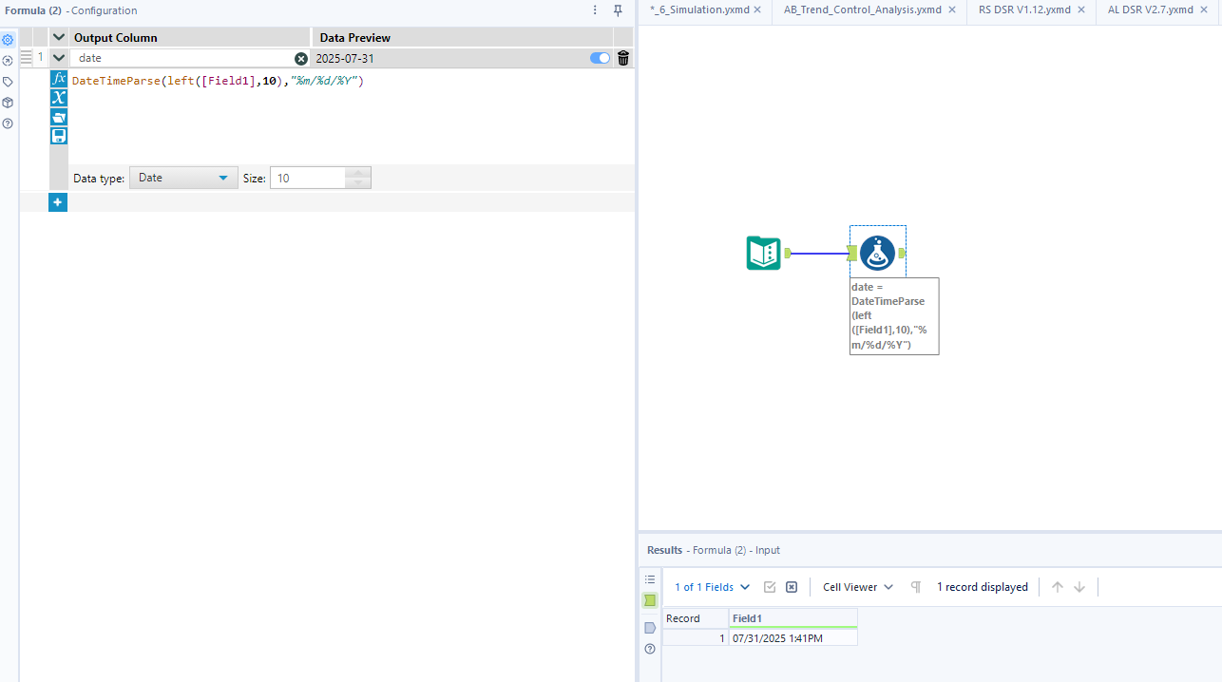The image size is (1222, 682).
Task: Open the Cell Viewer dropdown
Action: click(856, 586)
